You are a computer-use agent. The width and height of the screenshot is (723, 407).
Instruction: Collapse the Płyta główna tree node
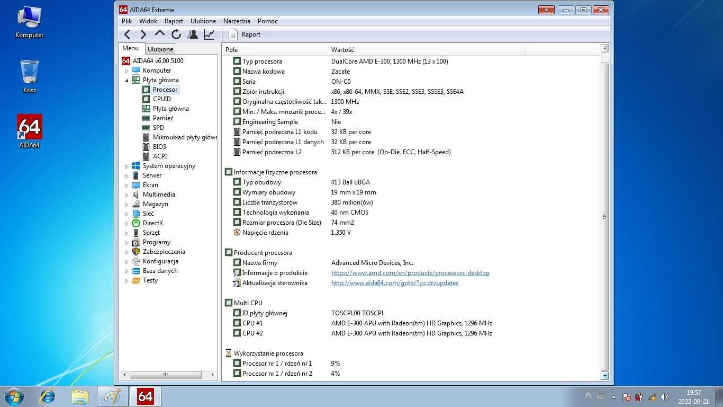(x=126, y=80)
